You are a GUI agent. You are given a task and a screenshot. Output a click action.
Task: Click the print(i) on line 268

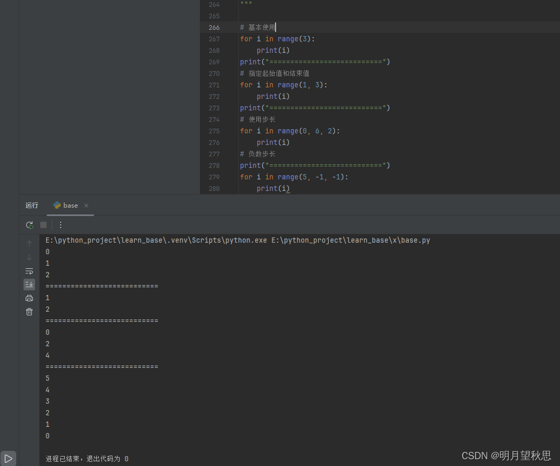(273, 50)
